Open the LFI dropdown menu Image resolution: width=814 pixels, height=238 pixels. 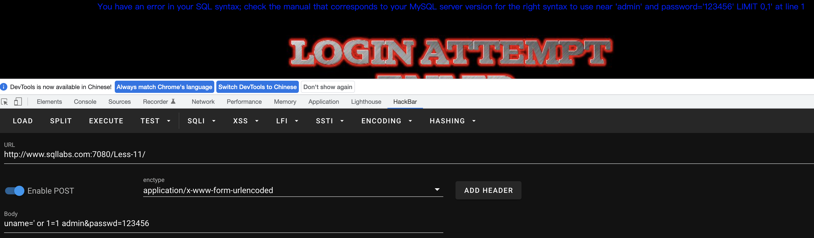[x=287, y=121]
